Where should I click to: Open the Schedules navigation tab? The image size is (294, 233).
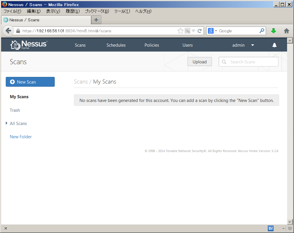[116, 45]
